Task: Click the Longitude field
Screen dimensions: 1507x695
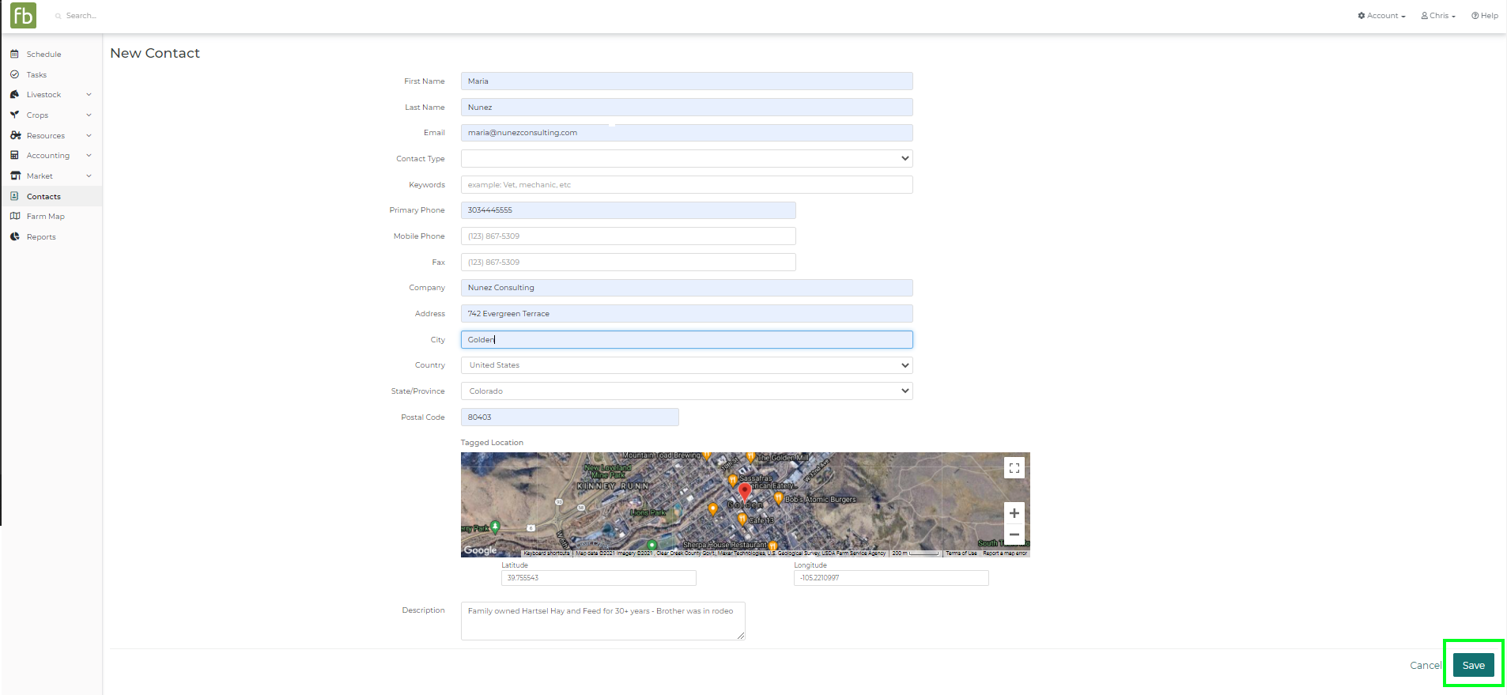Action: click(x=891, y=578)
